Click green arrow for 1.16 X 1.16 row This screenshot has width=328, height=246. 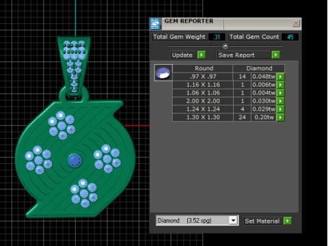[x=280, y=85]
